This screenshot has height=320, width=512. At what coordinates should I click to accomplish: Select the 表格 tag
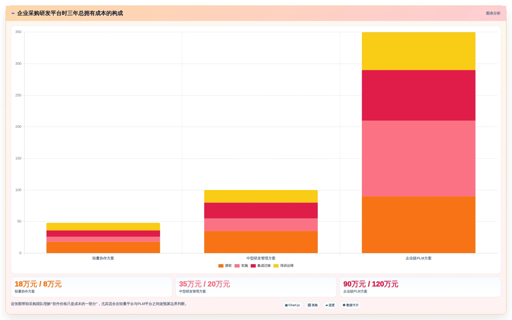tap(313, 305)
